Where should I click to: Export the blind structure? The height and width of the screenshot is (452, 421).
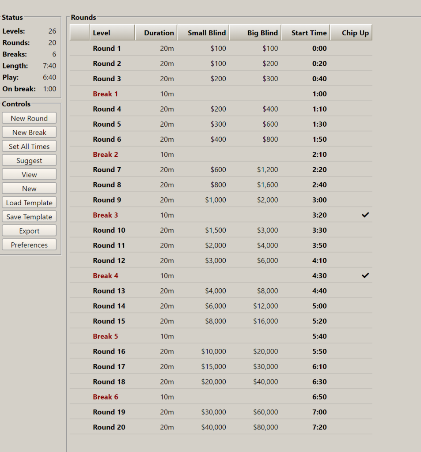point(29,231)
